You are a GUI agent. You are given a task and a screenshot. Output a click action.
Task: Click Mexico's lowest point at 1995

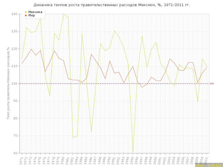pos(133,152)
